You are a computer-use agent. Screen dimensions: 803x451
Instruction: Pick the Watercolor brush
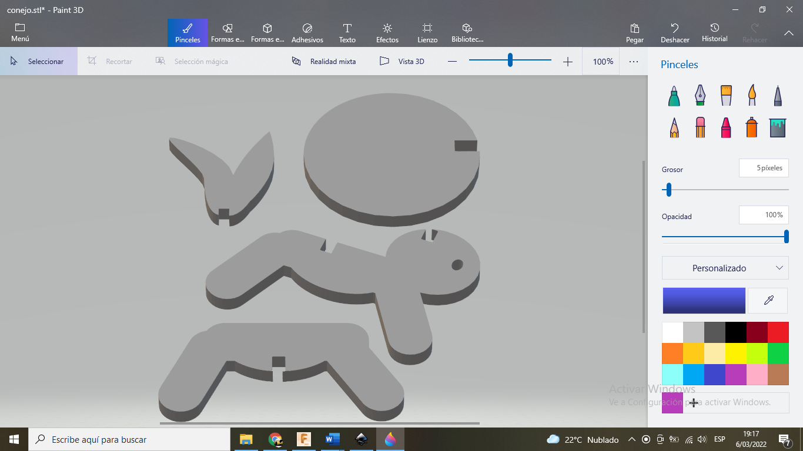(x=752, y=96)
